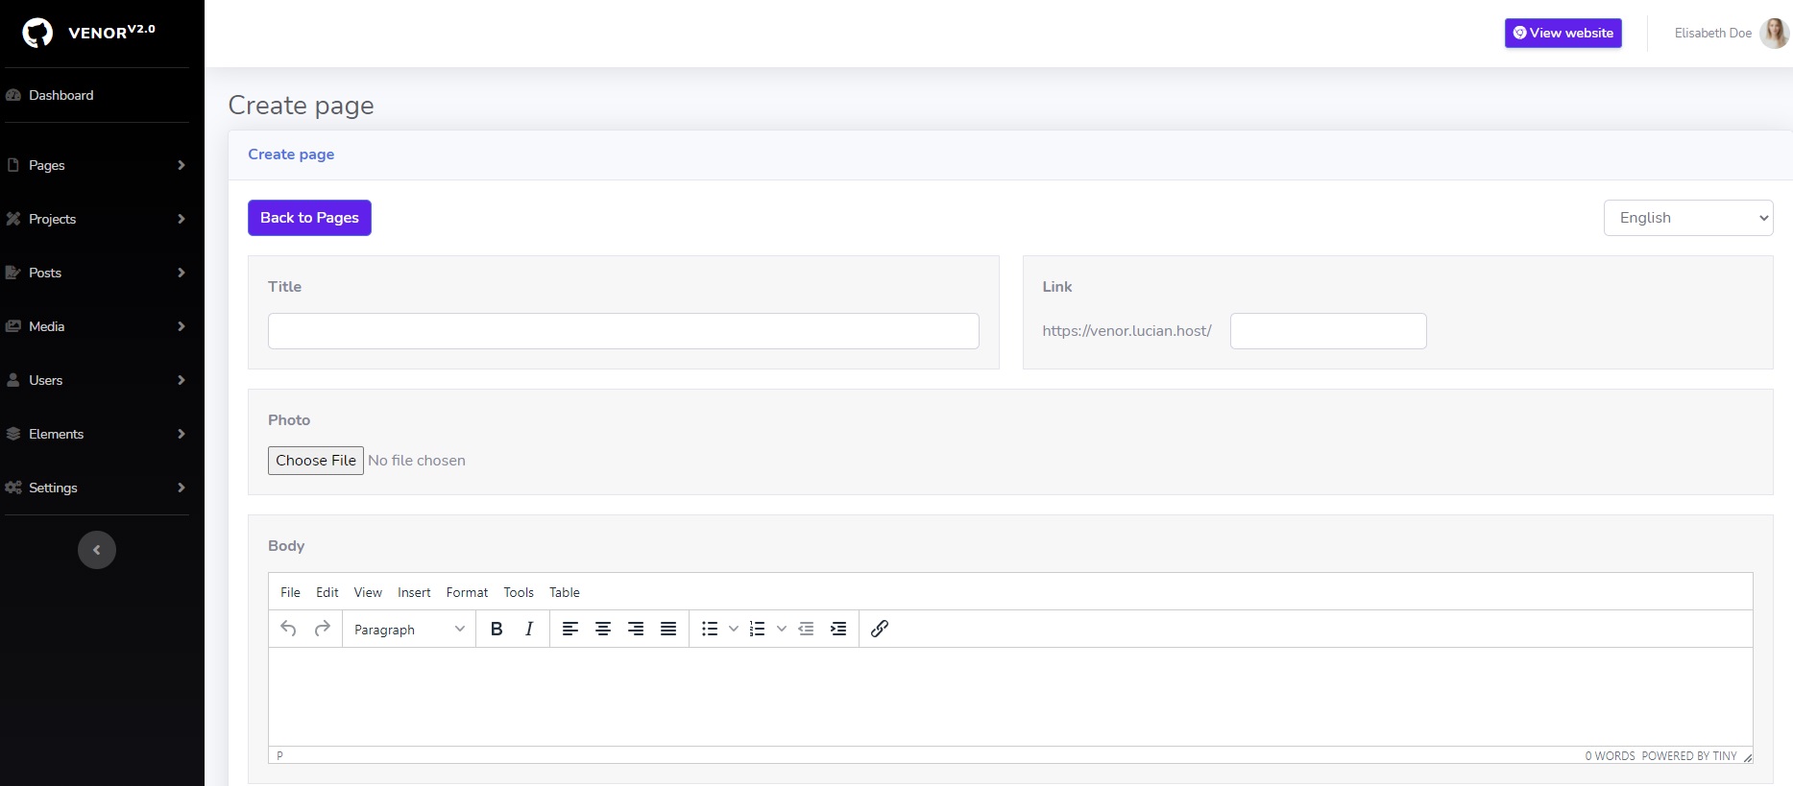Toggle bold formatting in the editor

tap(497, 629)
